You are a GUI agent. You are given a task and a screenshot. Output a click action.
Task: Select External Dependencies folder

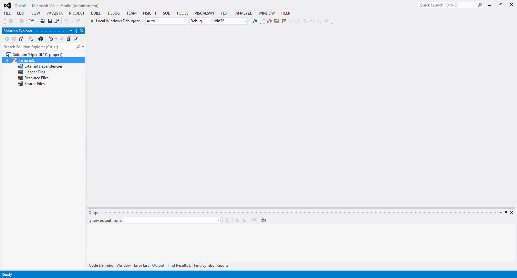44,66
